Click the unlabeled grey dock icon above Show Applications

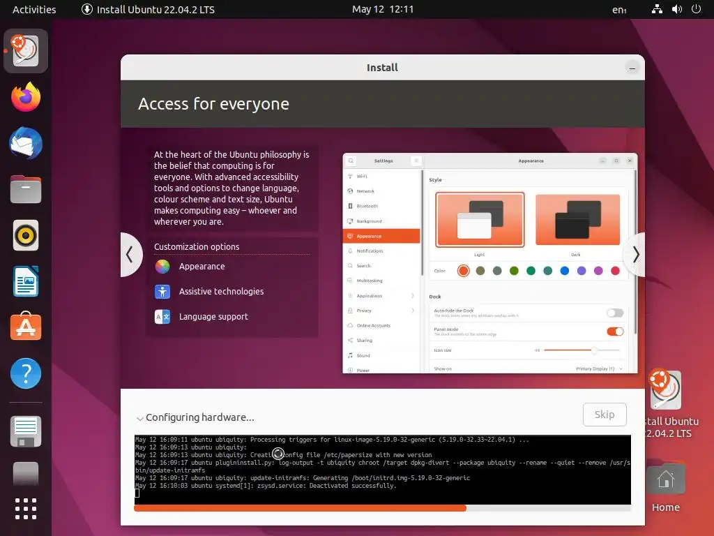tap(26, 474)
